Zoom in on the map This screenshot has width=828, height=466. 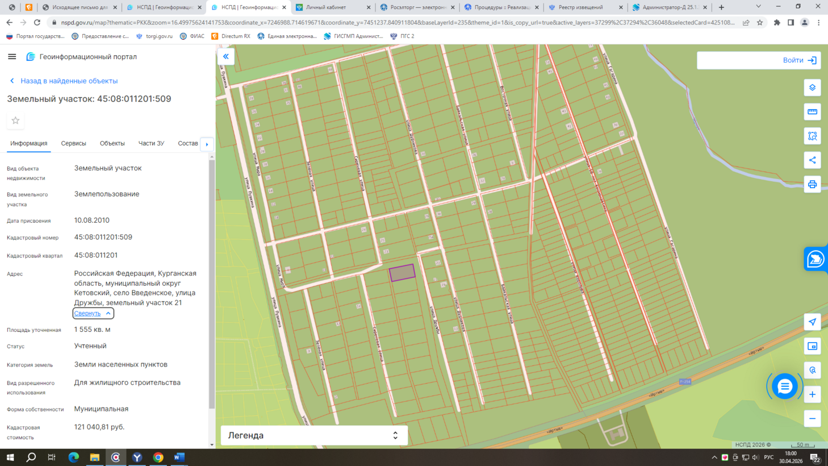point(812,394)
